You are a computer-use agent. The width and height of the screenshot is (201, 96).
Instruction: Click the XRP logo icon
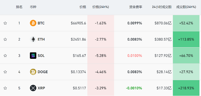pos(33,88)
